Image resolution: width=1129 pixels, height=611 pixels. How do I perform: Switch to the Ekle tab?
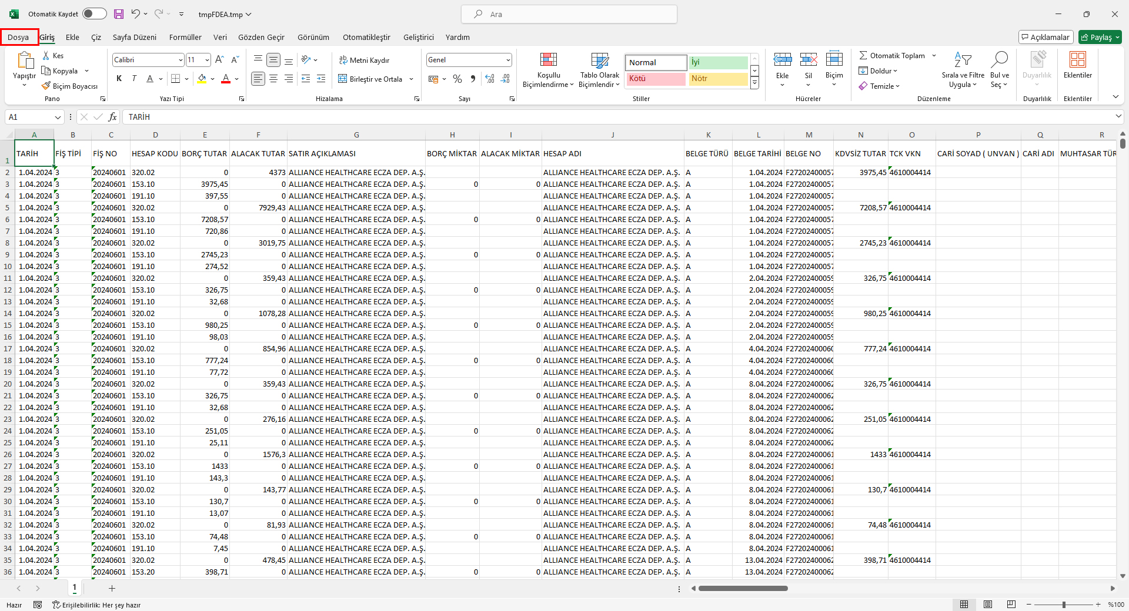click(x=72, y=37)
